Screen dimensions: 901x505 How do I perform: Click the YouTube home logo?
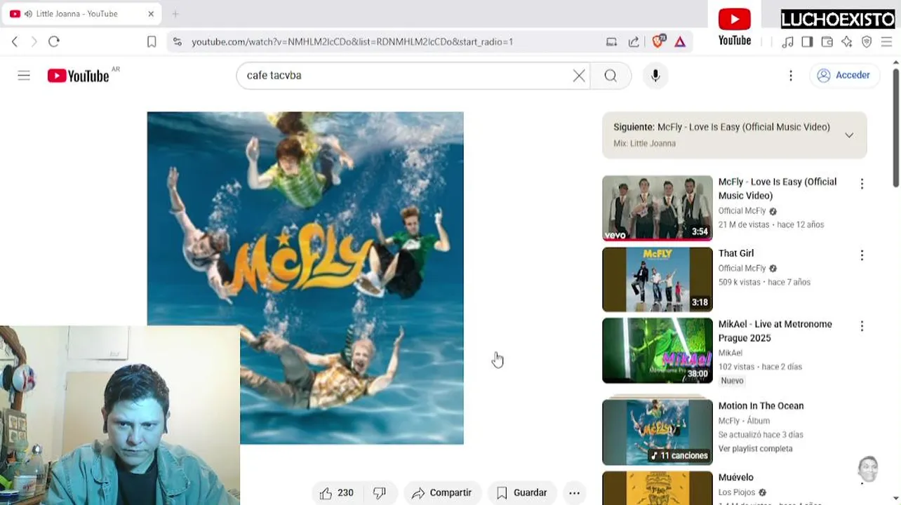(78, 76)
